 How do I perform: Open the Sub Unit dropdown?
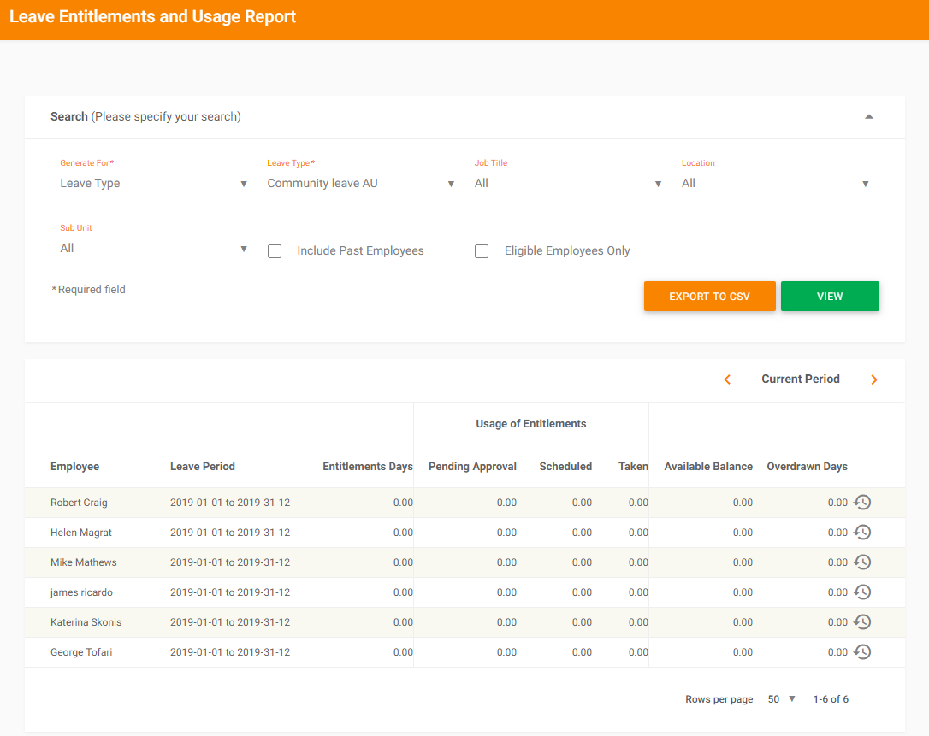[154, 249]
